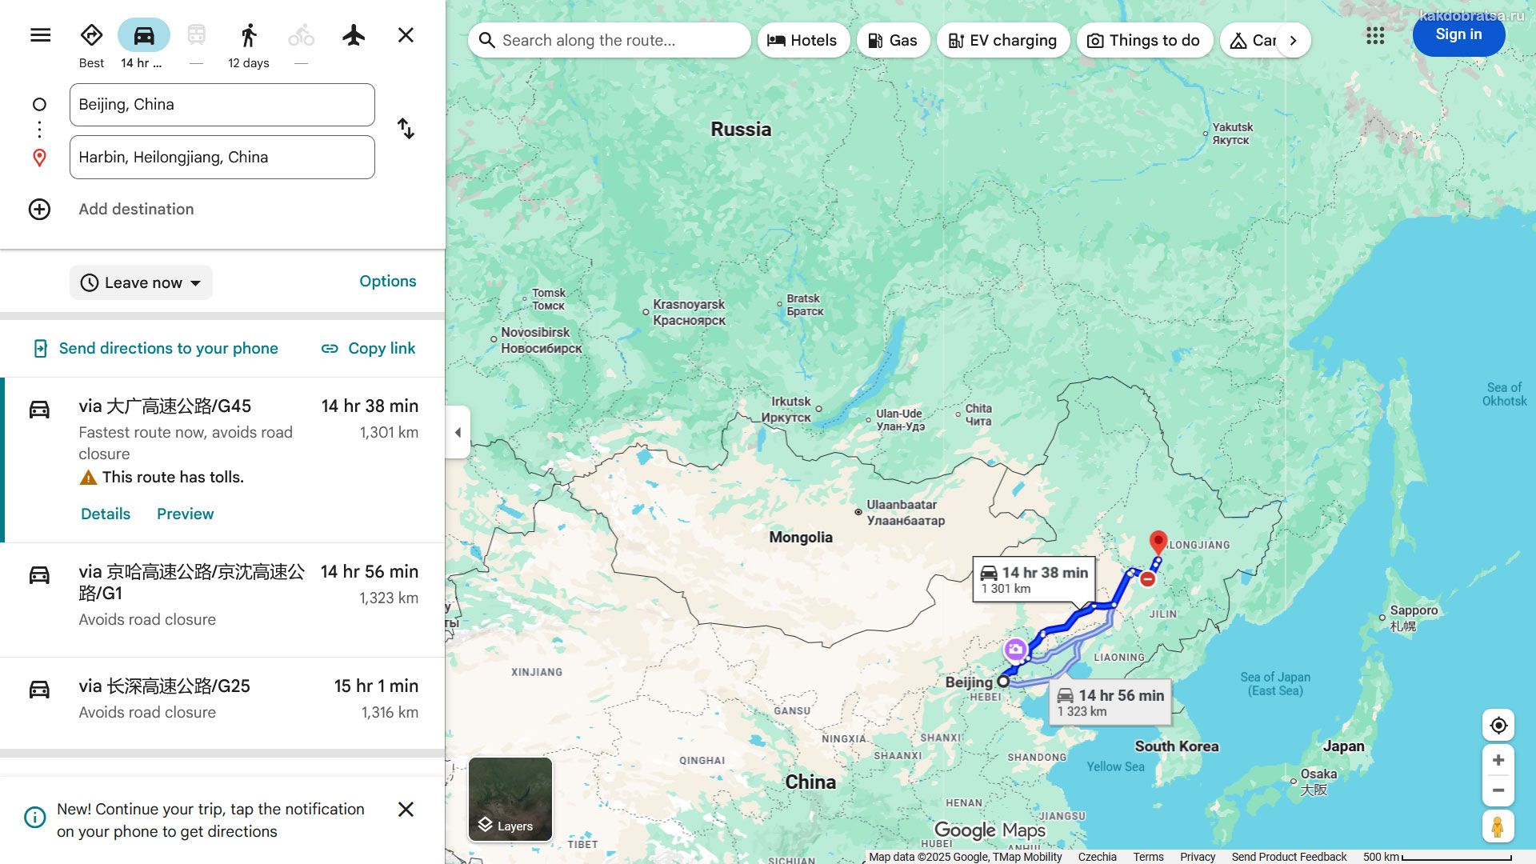1536x864 pixels.
Task: Toggle EV charging filter chip
Action: 1002,41
